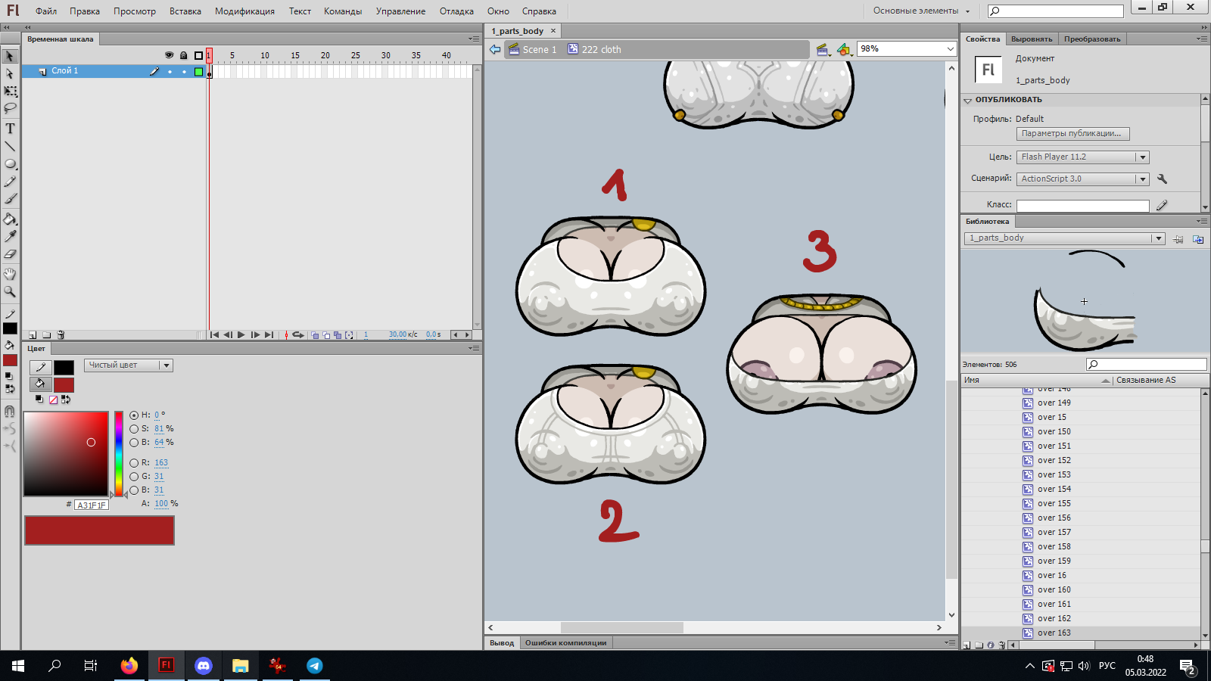Open Firefox from the taskbar

129,666
